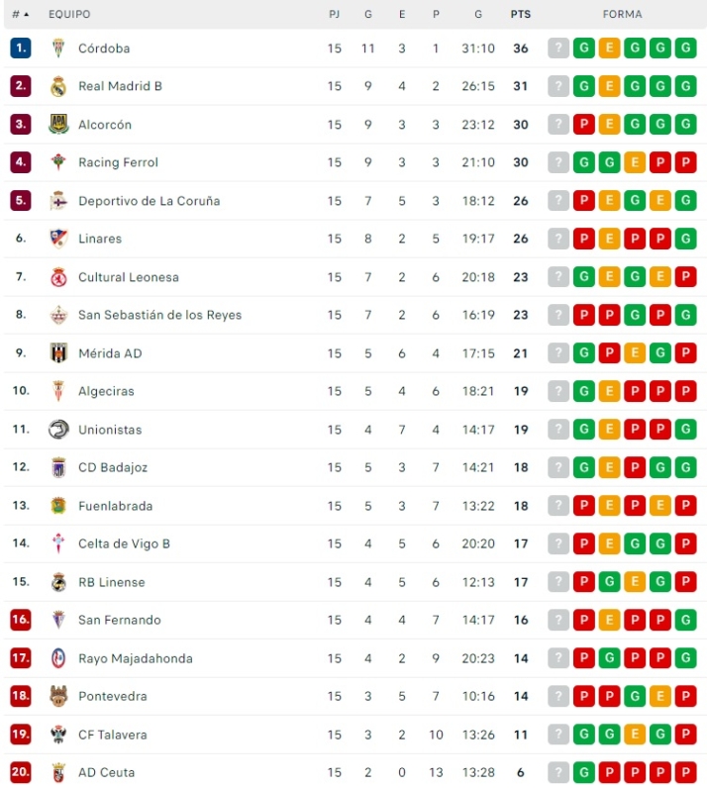Click the Rayo Majadahonda badge icon

[x=57, y=658]
